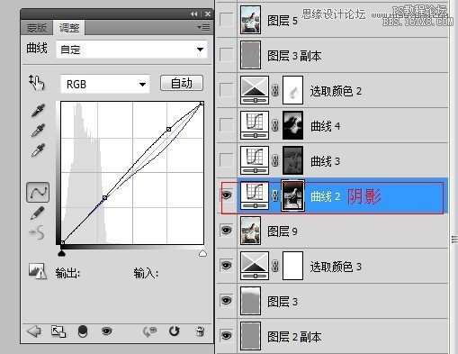The height and width of the screenshot is (354, 458).
Task: Select the edit points curve tool
Action: (x=38, y=192)
